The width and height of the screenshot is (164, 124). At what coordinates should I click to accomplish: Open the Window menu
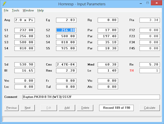(x=28, y=11)
